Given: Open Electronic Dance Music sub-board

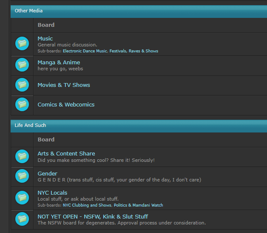Looking at the screenshot, I should click(85, 51).
